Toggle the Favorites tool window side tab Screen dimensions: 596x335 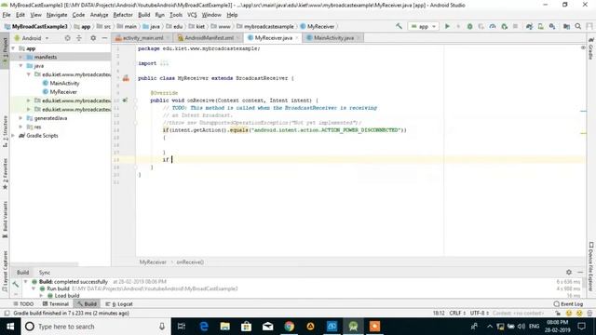5,174
